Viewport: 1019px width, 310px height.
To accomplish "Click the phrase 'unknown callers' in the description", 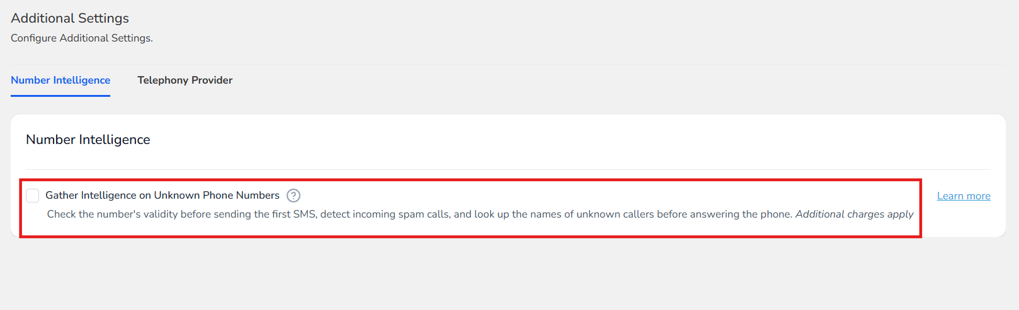I will click(x=615, y=214).
